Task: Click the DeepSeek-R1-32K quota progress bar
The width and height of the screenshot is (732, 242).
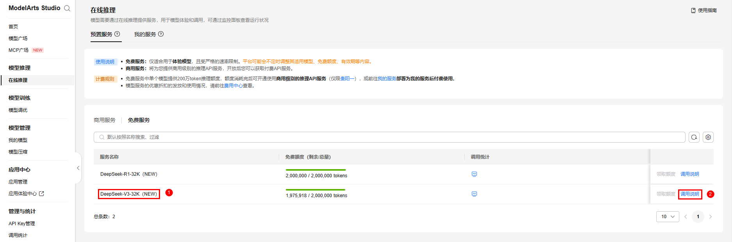Action: [x=316, y=170]
